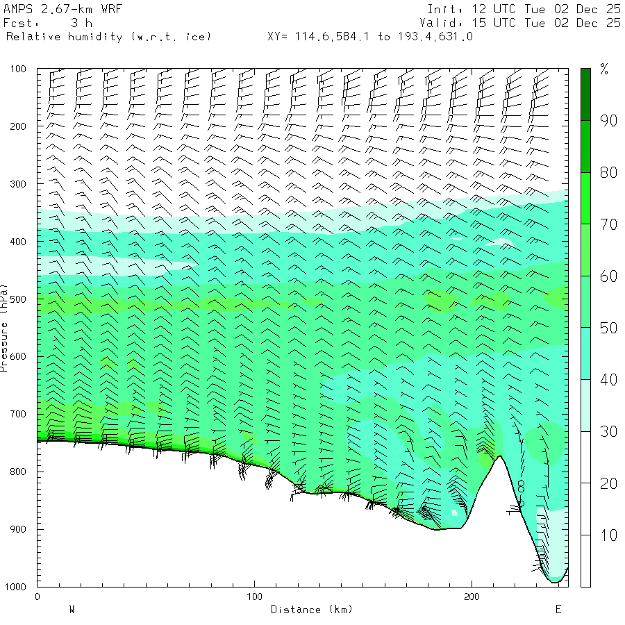
Task: Click the '1000' pressure axis label
Action: [x=15, y=587]
